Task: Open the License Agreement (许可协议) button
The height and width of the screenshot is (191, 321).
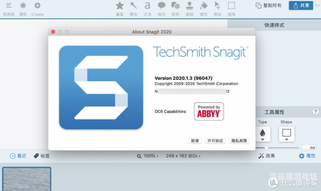Action: [x=215, y=141]
